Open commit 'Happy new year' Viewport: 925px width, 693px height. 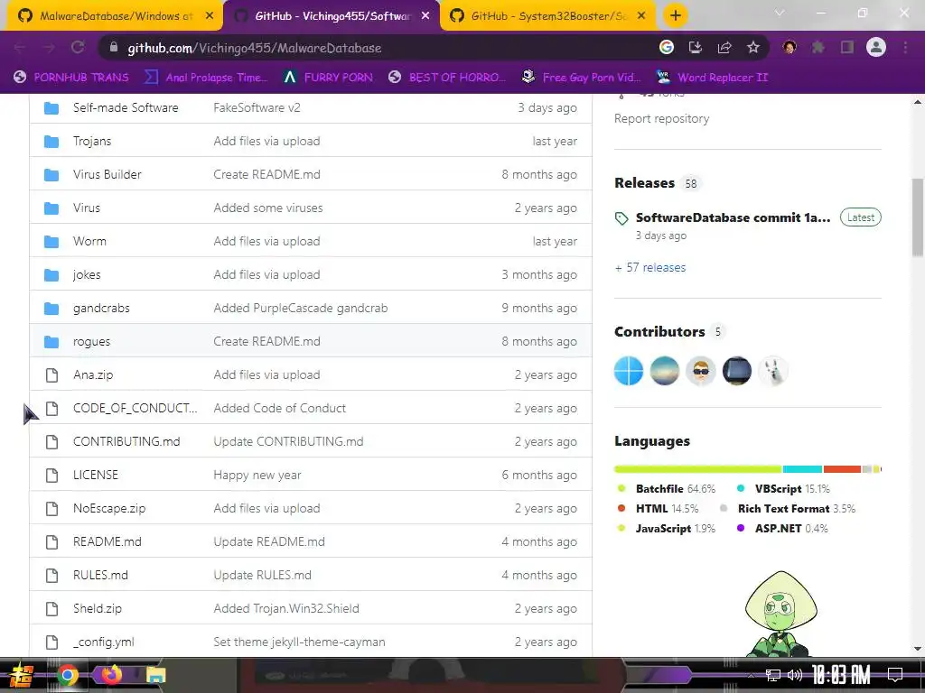[257, 475]
